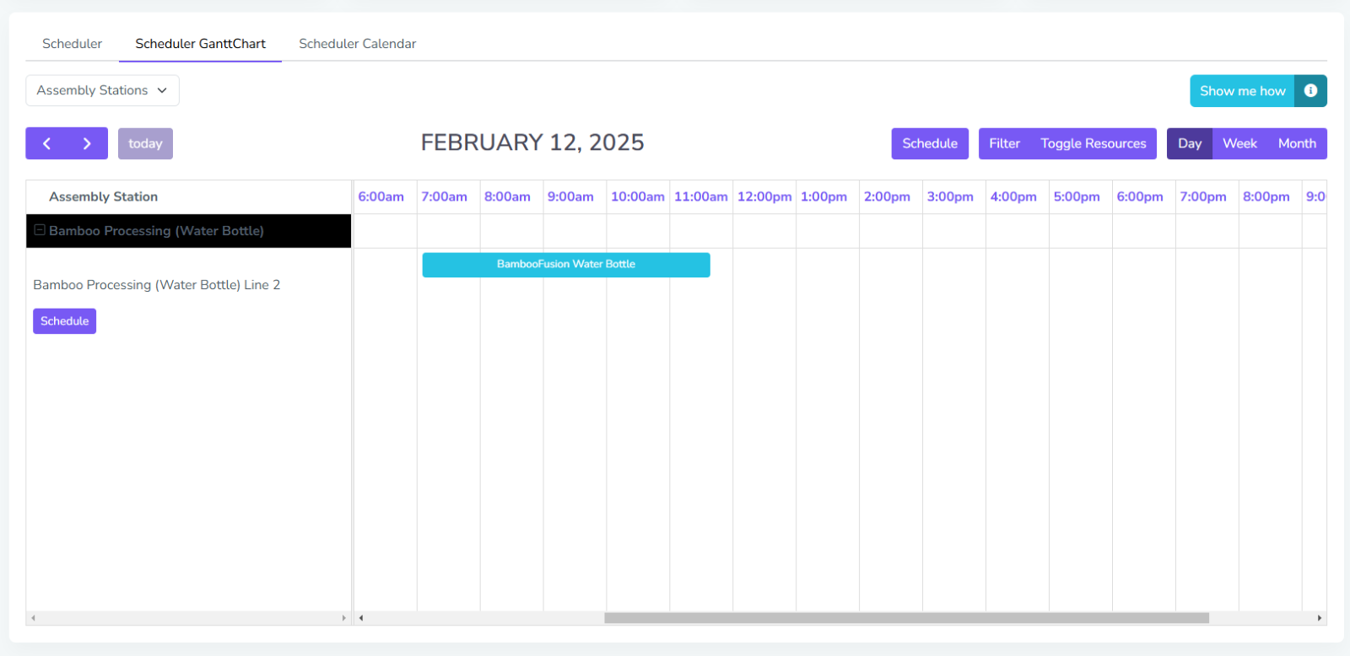Click the Schedule button under Line 2
Viewport: 1350px width, 656px height.
click(x=64, y=321)
